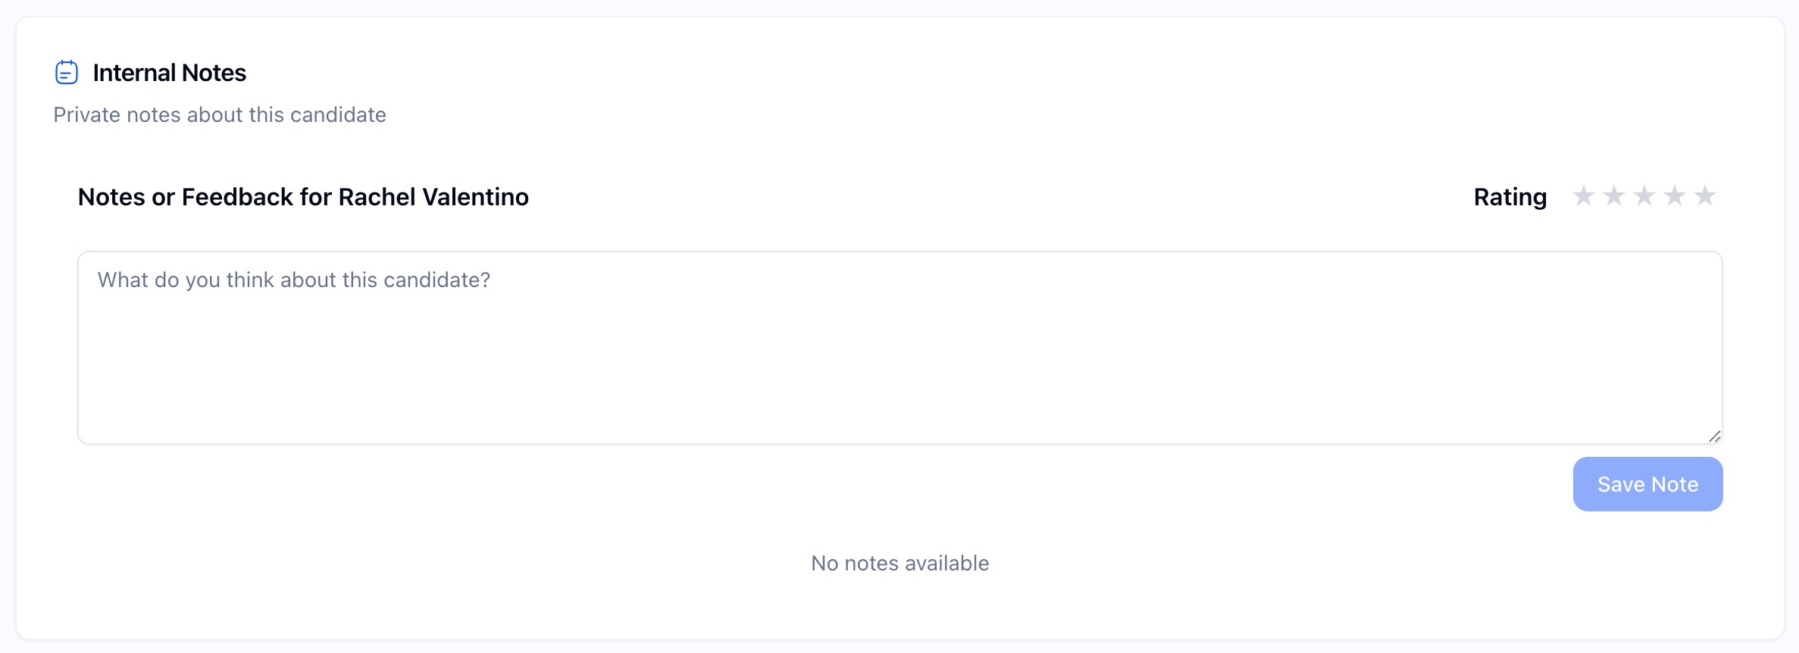The height and width of the screenshot is (653, 1799).
Task: Grab the textarea resize handle
Action: [1714, 436]
